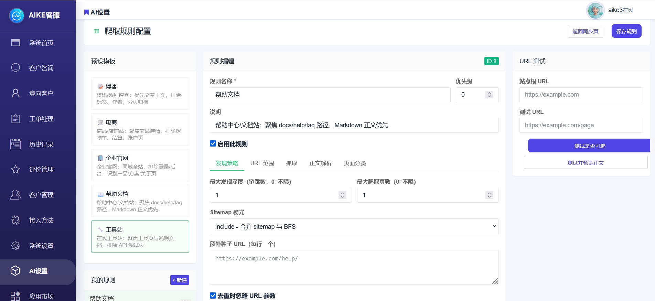Click the AI设置 bookmark icon

click(86, 12)
